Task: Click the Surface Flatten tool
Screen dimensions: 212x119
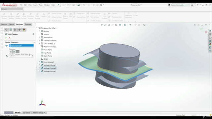Action: [x=65, y=16]
